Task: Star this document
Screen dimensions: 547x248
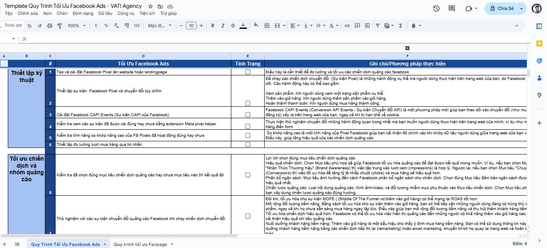Action: click(x=151, y=7)
